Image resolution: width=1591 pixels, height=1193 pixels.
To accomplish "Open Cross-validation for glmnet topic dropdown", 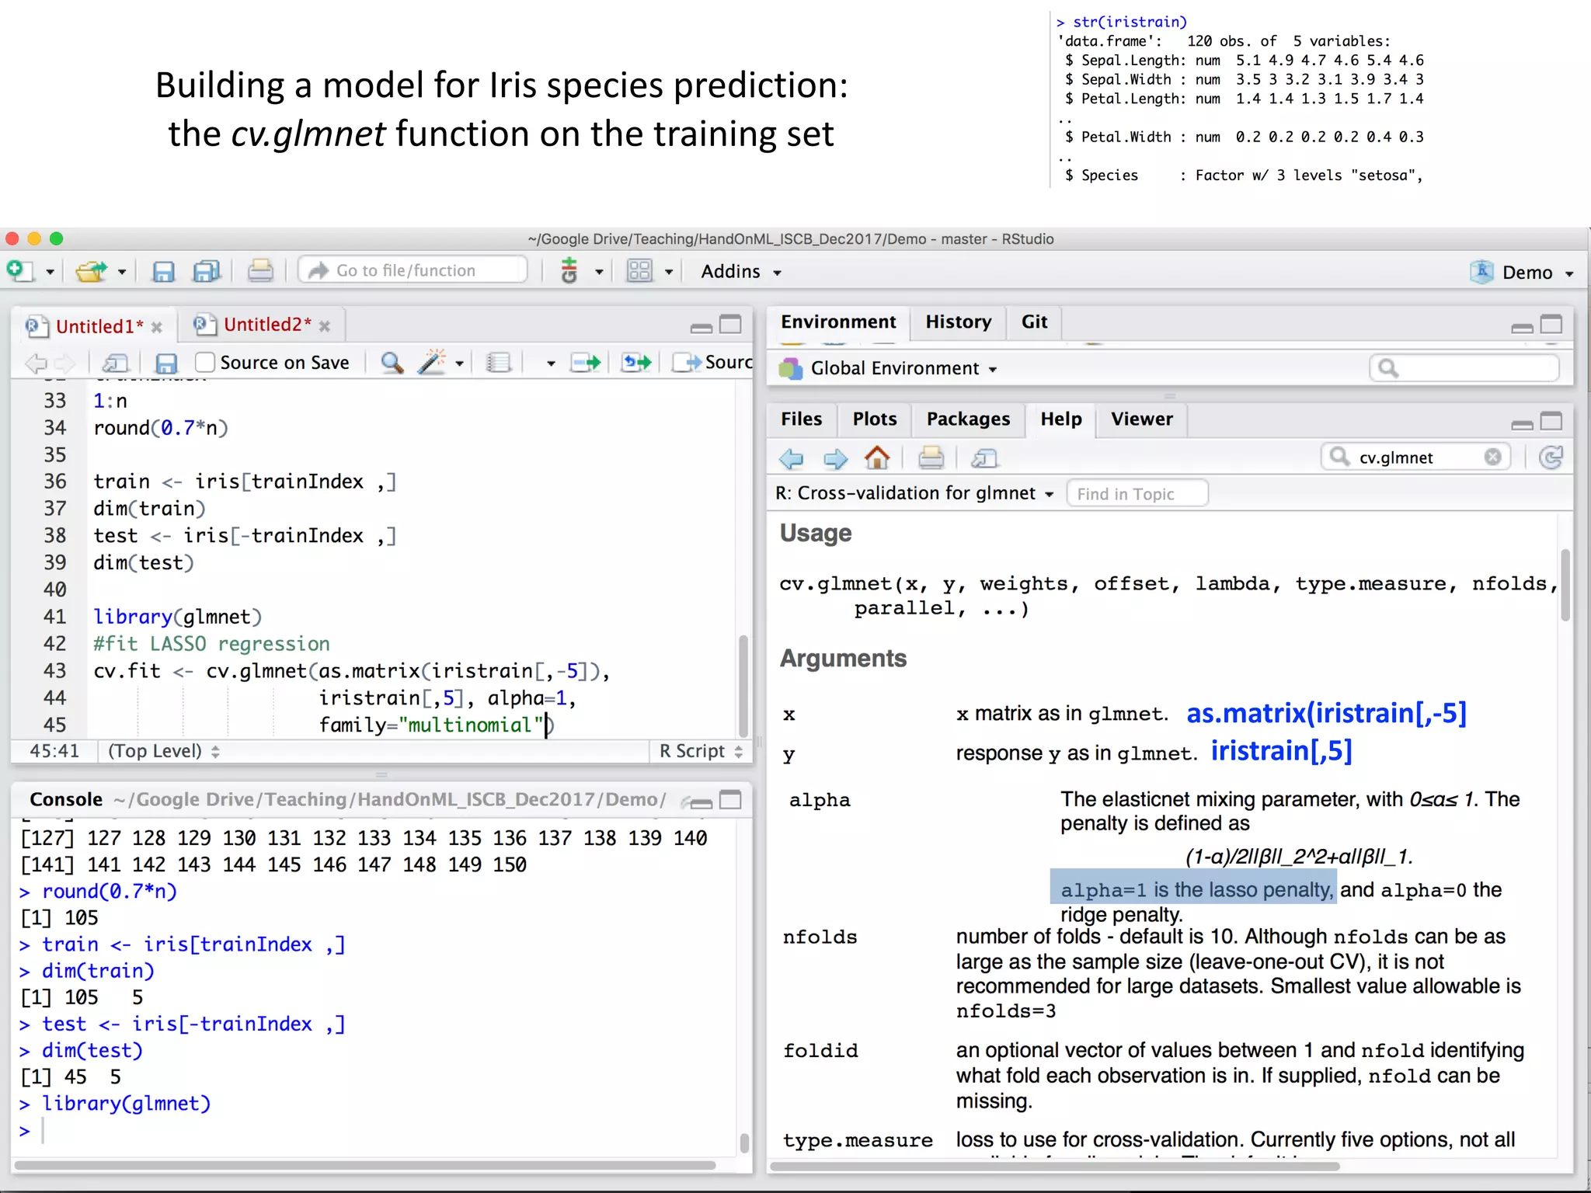I will 915,493.
